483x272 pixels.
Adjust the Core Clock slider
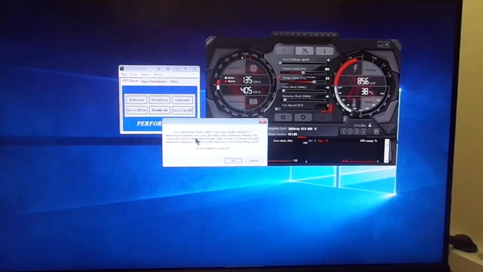[x=303, y=91]
